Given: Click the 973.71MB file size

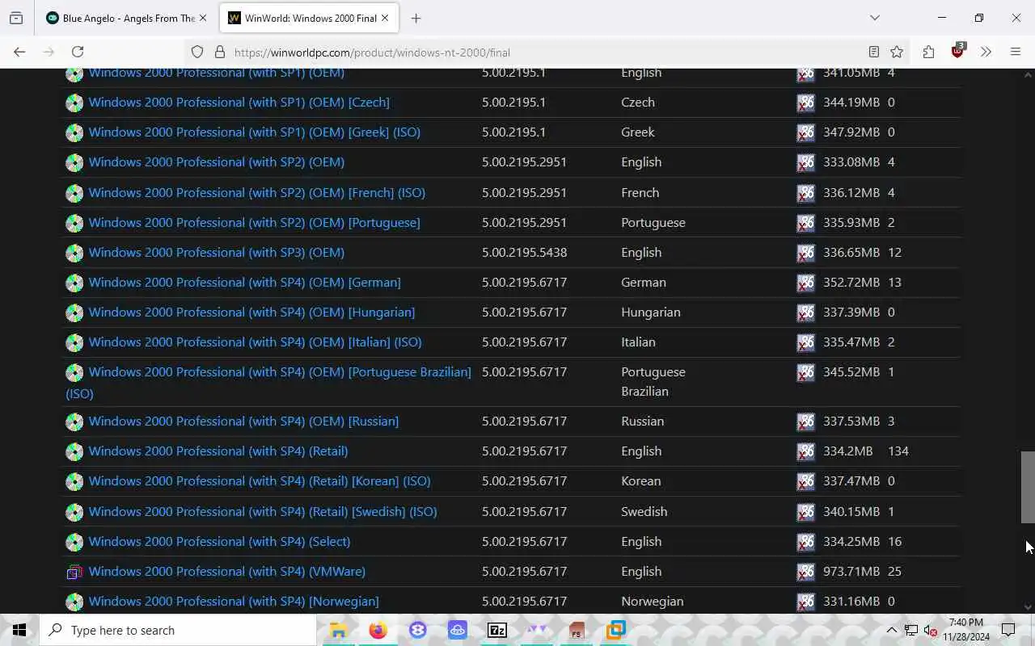Looking at the screenshot, I should pyautogui.click(x=851, y=571).
